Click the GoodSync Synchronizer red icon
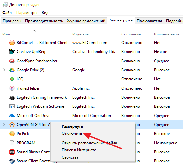The image size is (183, 166). (x=12, y=61)
